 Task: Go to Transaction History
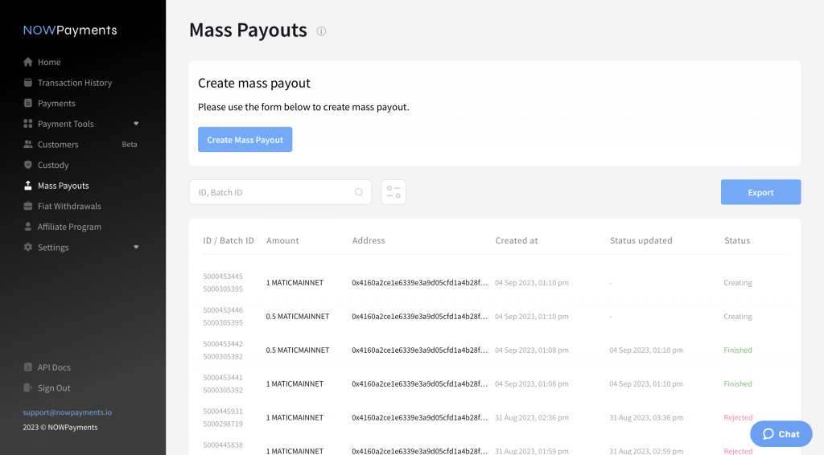[75, 82]
